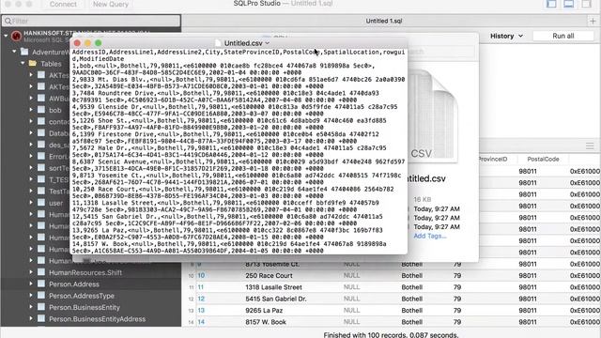Viewport: 601px width, 338px height.
Task: Click the AWBu table icon
Action: 41,98
